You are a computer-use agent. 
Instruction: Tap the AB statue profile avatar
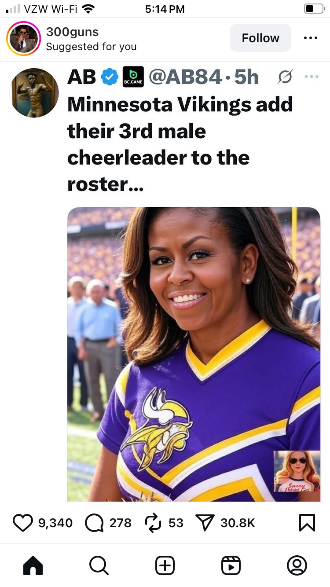point(34,93)
